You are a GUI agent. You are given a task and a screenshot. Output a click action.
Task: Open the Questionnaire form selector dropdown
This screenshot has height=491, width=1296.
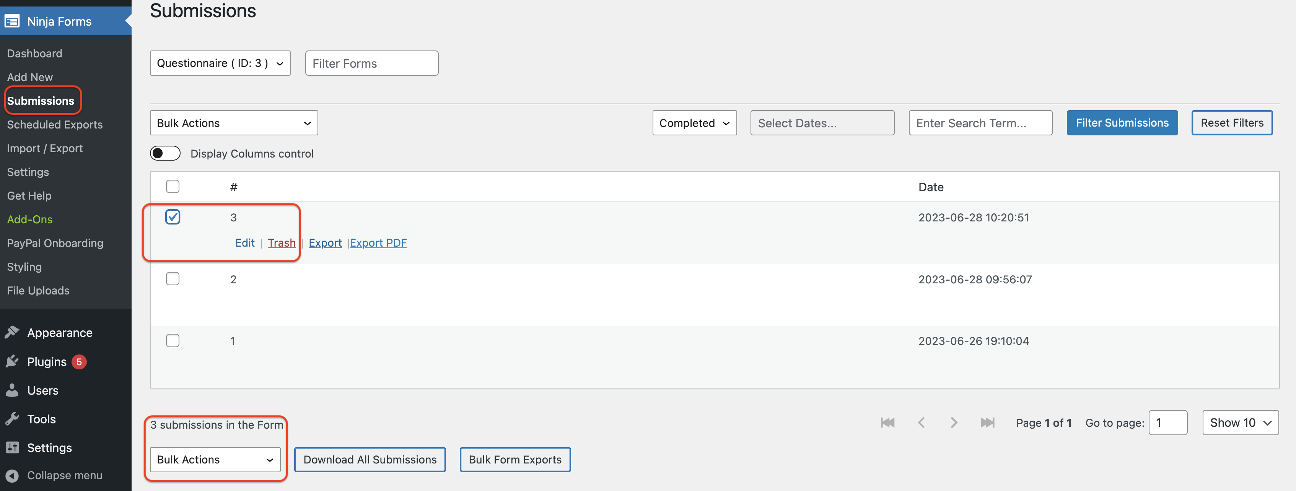point(220,63)
